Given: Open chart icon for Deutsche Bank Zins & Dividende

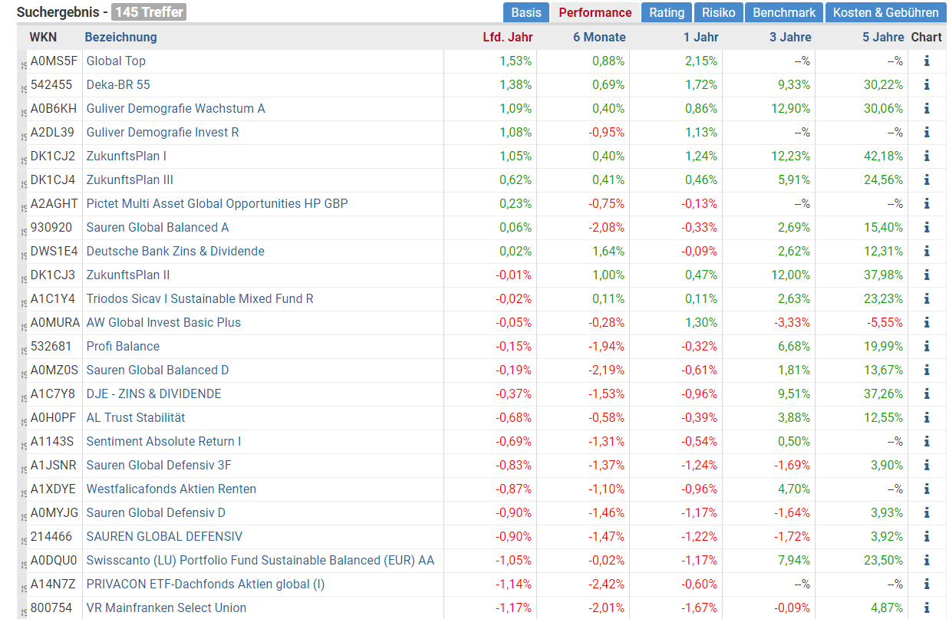Looking at the screenshot, I should click(x=927, y=252).
